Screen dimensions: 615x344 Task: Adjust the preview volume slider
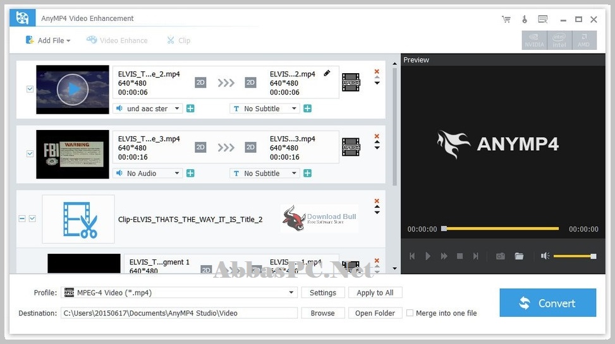575,256
